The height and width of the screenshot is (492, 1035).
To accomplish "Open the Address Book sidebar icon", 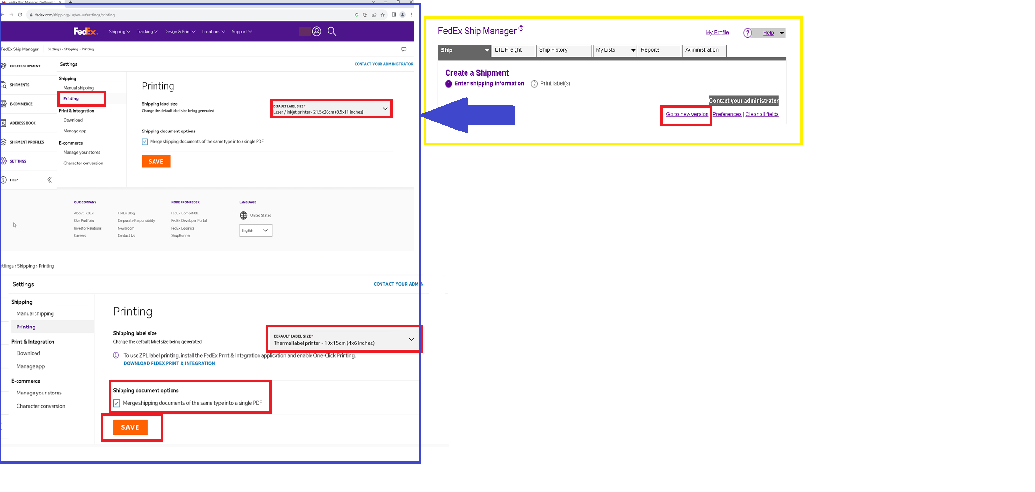I will coord(5,122).
